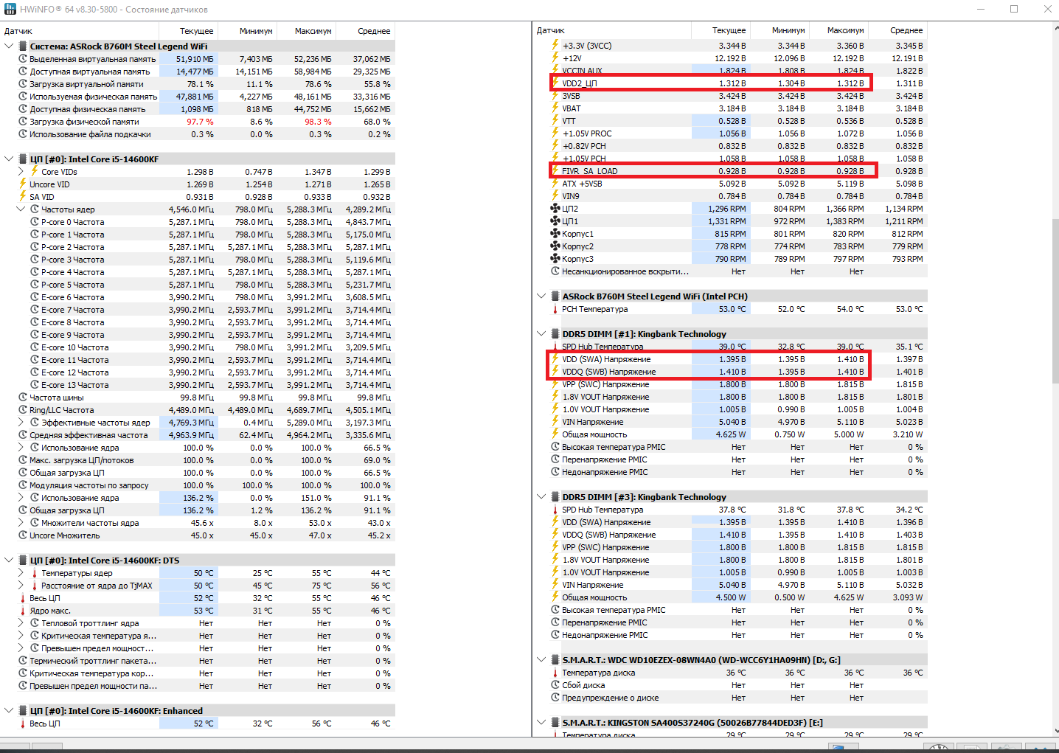Viewport: 1059px width, 753px height.
Task: Click the thermometer icon beside Температуры ядер
Action: click(x=35, y=573)
